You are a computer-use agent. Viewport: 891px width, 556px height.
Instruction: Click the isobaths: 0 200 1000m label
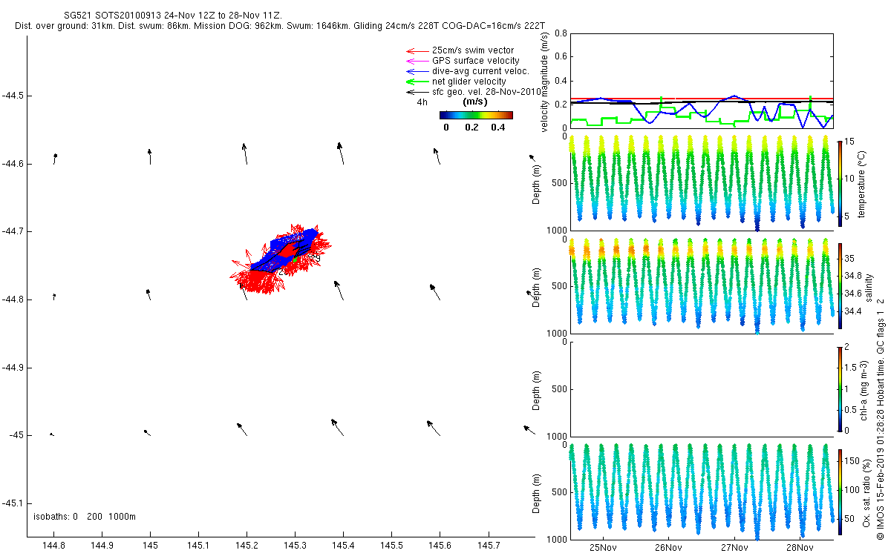(85, 517)
